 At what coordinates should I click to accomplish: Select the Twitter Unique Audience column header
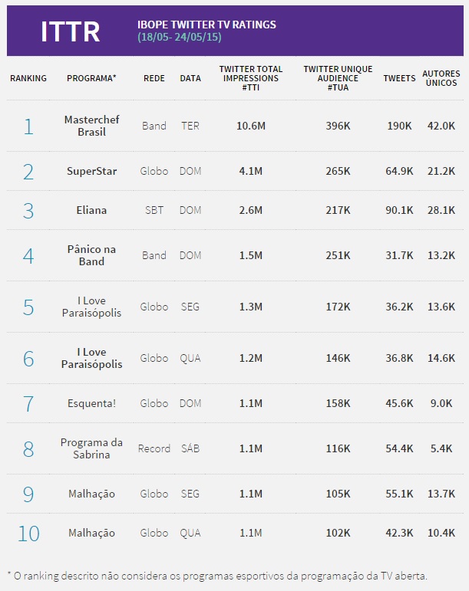[338, 78]
